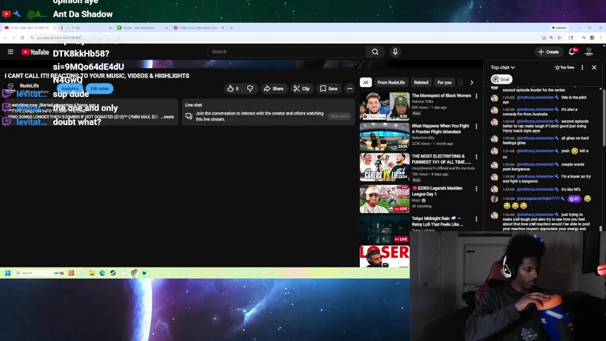Open Chrome three-dot menu
The height and width of the screenshot is (341, 606).
point(601,38)
